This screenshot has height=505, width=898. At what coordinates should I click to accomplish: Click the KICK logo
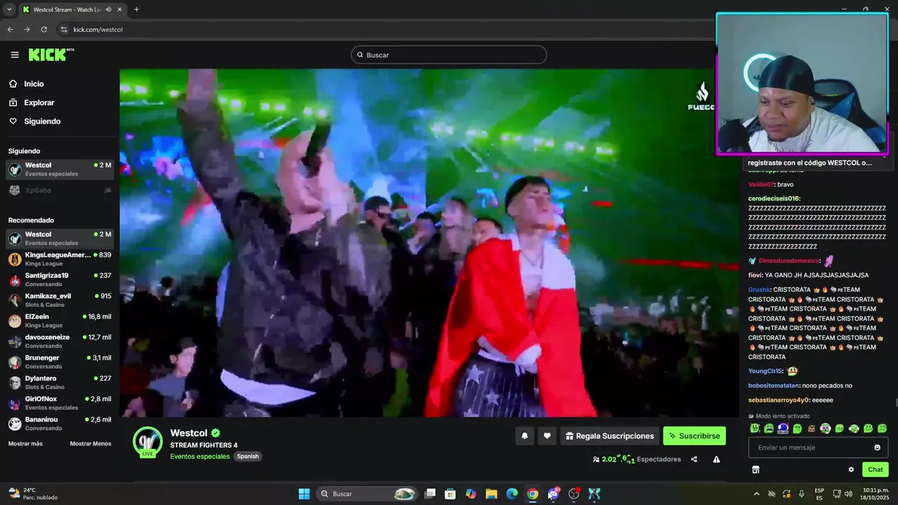tap(51, 55)
